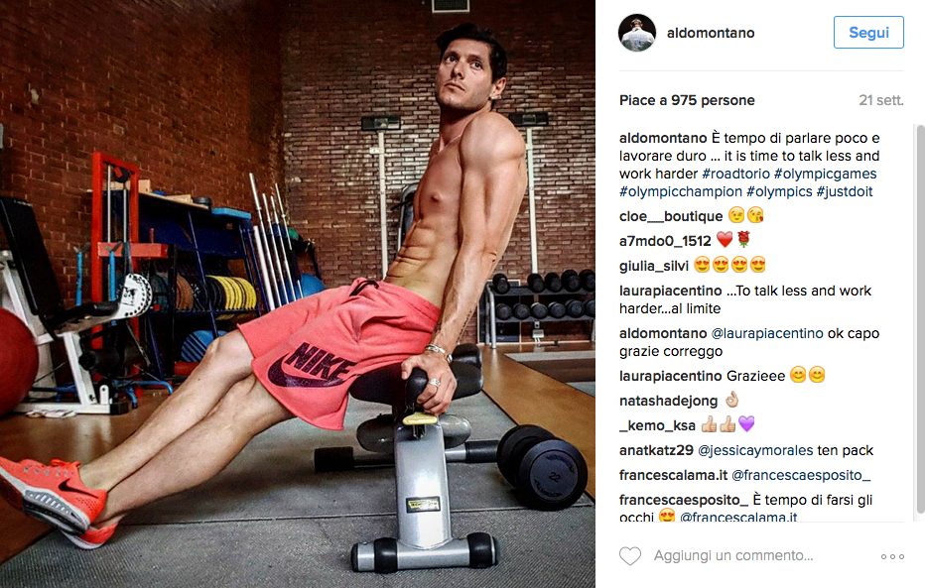Image resolution: width=925 pixels, height=588 pixels.
Task: Visit cloe__boutique commenter profile
Action: click(x=671, y=216)
